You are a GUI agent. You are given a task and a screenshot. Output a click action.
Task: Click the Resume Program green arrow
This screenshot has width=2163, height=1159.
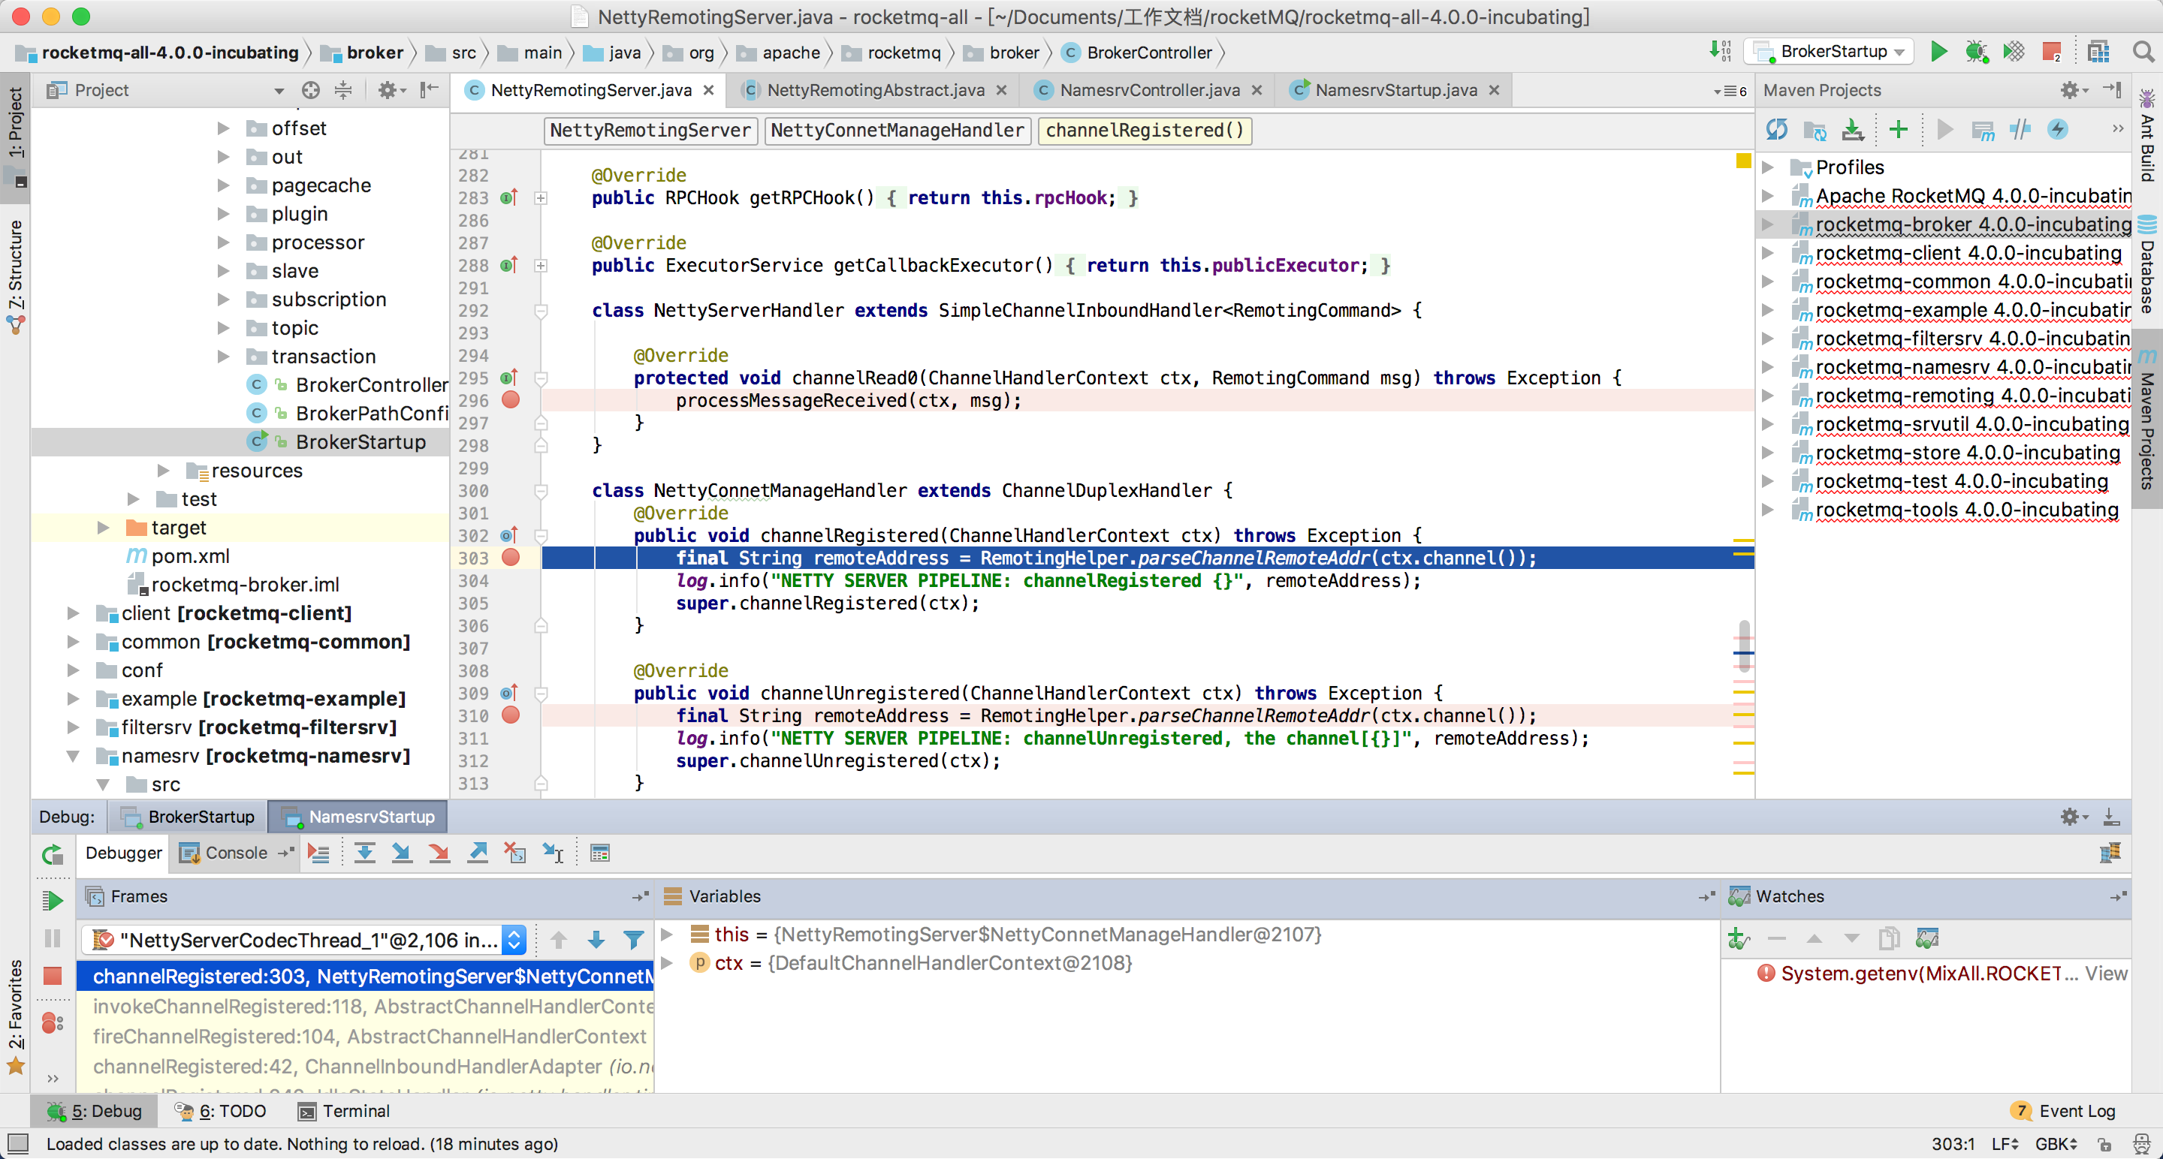tap(52, 901)
